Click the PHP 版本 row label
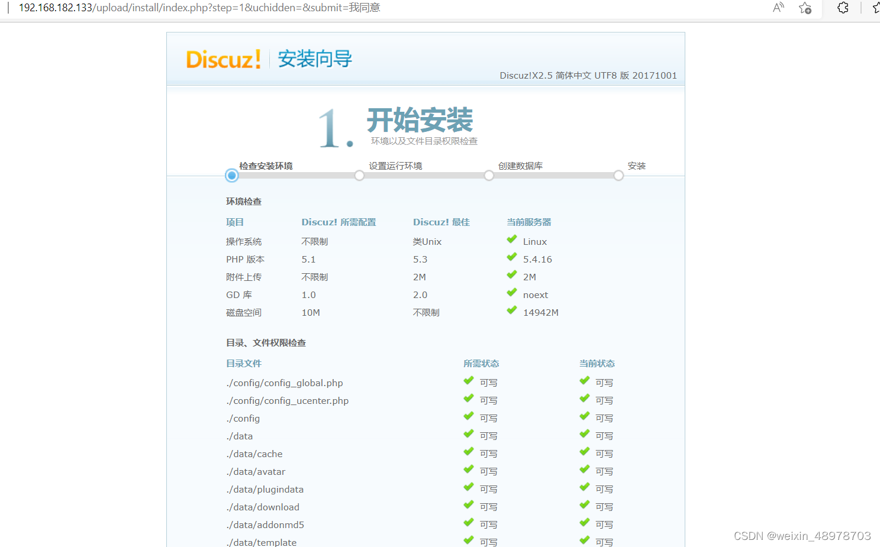 (x=246, y=260)
